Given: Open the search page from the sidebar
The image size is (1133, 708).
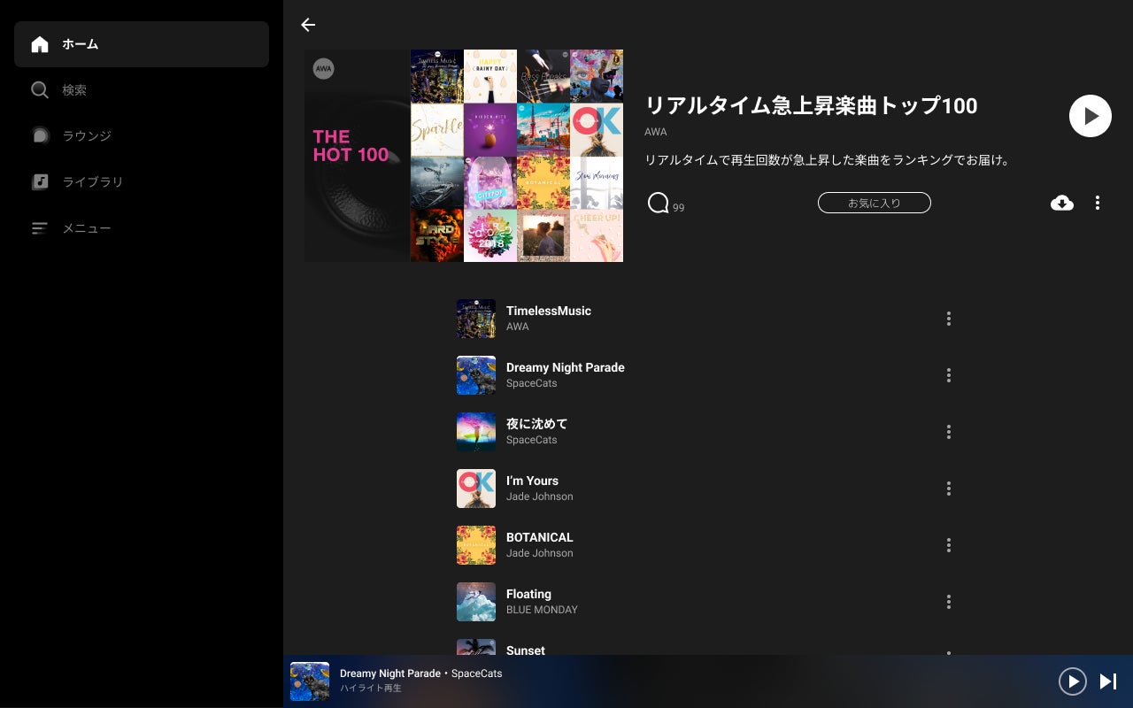Looking at the screenshot, I should [x=142, y=90].
